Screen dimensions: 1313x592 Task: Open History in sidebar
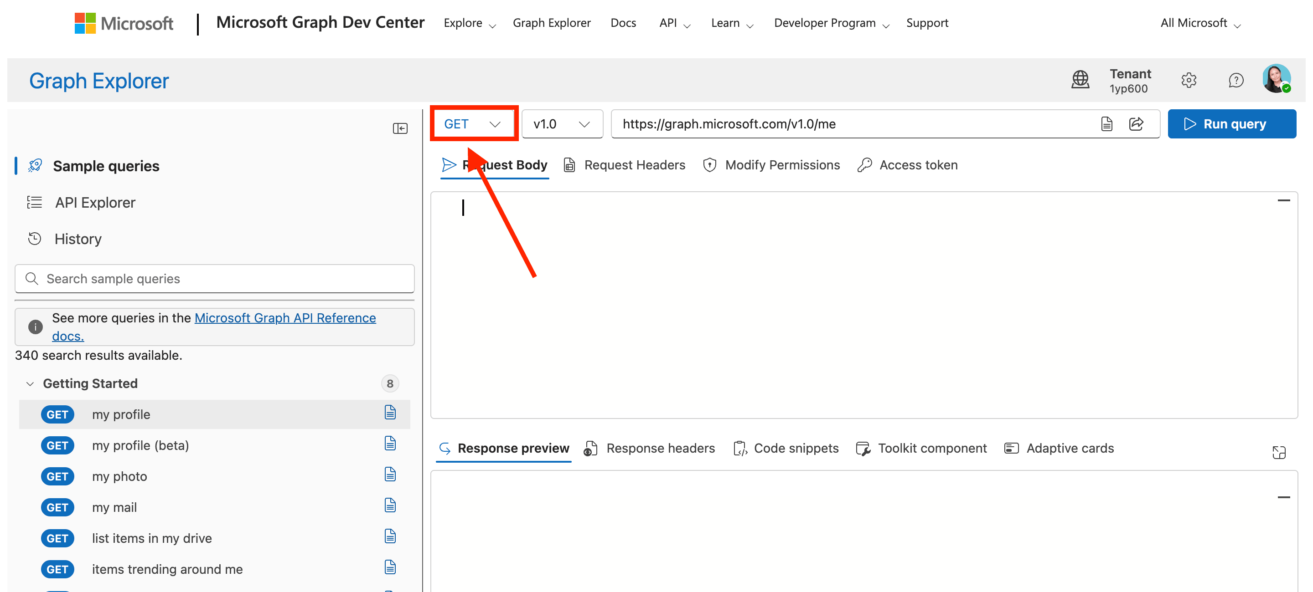(65, 239)
